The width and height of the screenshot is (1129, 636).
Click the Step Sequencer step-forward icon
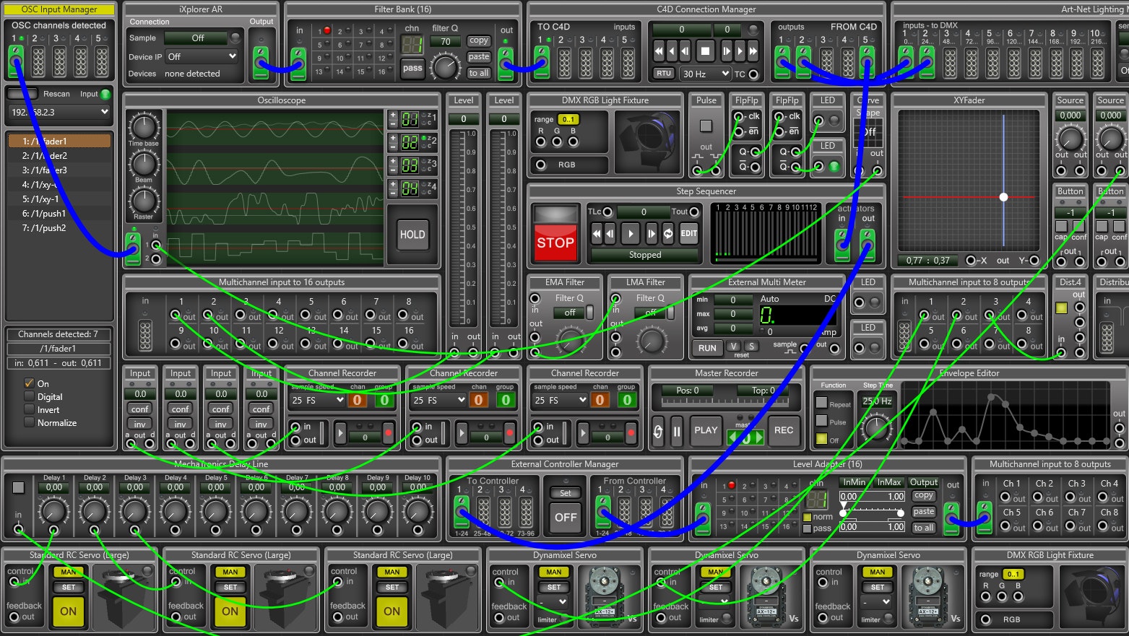[x=652, y=233]
